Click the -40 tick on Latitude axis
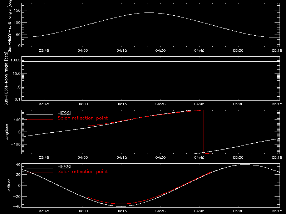 [x=17, y=207]
